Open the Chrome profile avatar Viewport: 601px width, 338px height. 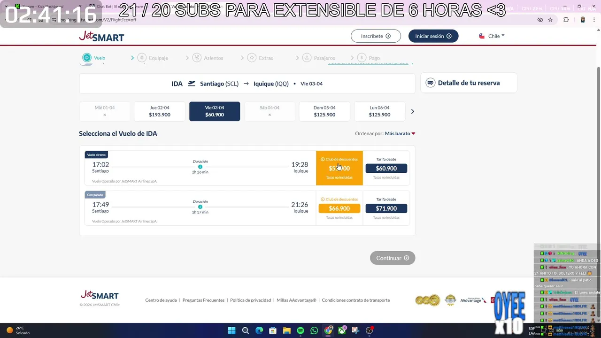(583, 20)
